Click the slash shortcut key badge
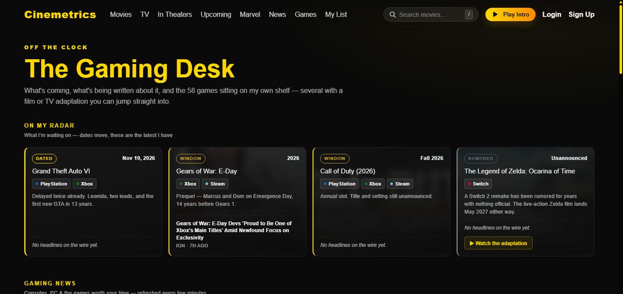The height and width of the screenshot is (294, 623). pos(469,15)
